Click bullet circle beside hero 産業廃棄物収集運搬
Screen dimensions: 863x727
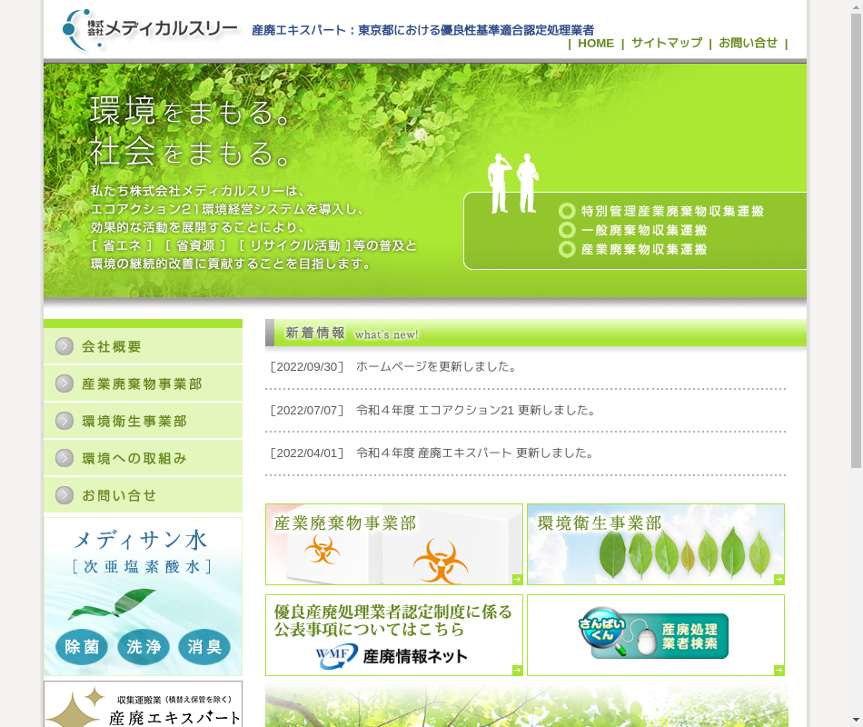tap(567, 250)
